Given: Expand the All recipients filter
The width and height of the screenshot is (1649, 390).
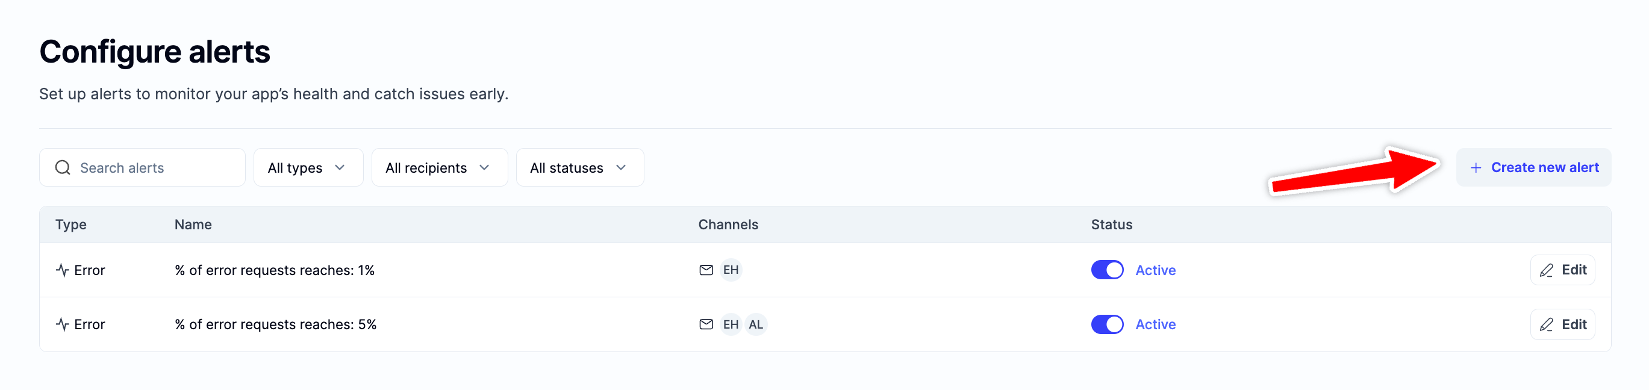Looking at the screenshot, I should 439,167.
